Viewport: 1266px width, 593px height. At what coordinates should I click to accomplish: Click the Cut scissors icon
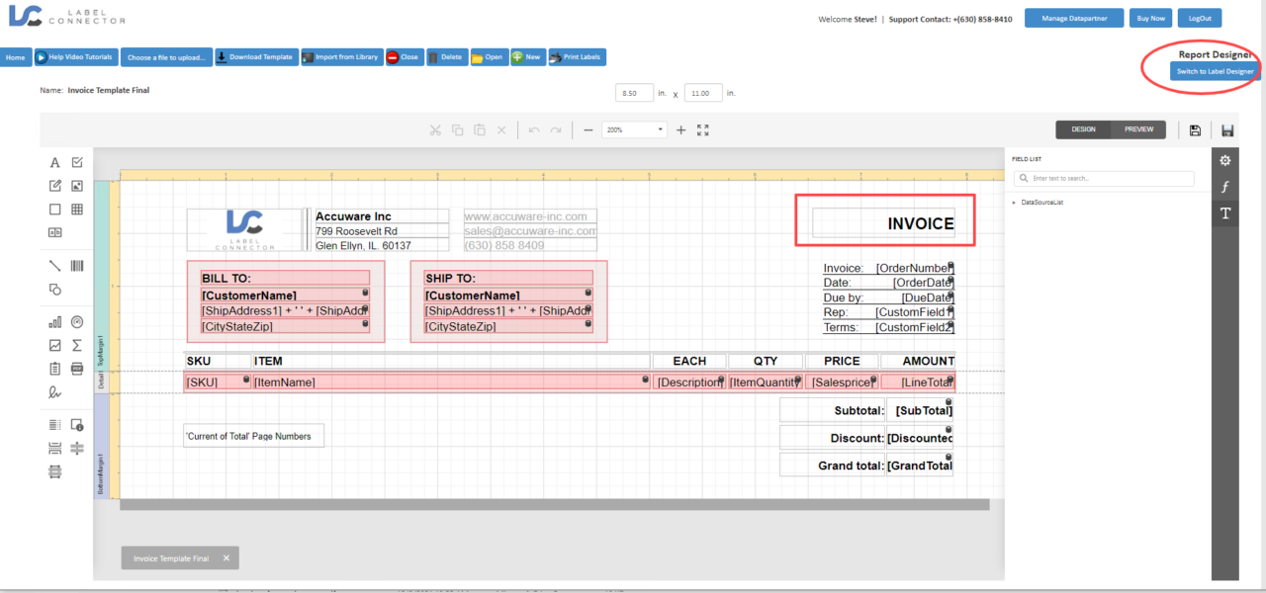(434, 130)
